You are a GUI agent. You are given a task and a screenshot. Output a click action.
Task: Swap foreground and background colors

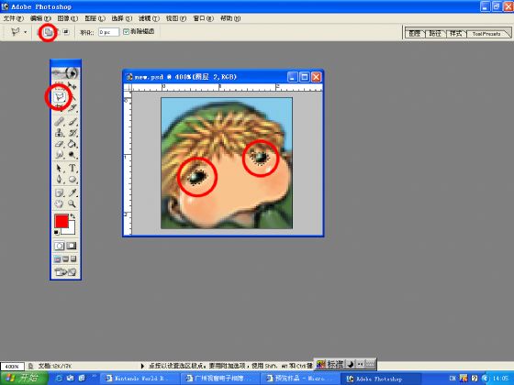tap(73, 216)
